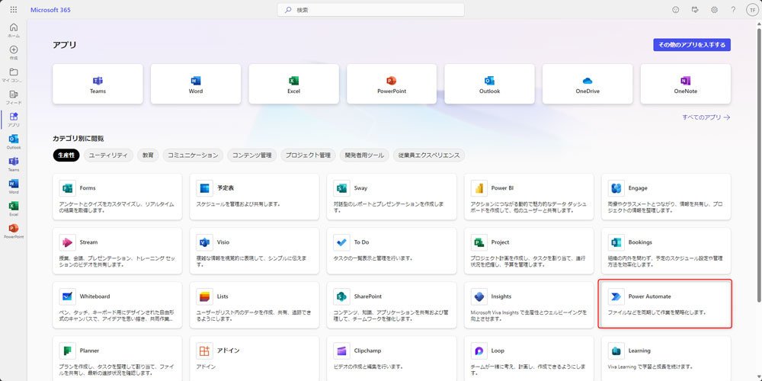Viewport: 762px width, 381px height.
Task: Open Create in the left sidebar
Action: click(14, 53)
